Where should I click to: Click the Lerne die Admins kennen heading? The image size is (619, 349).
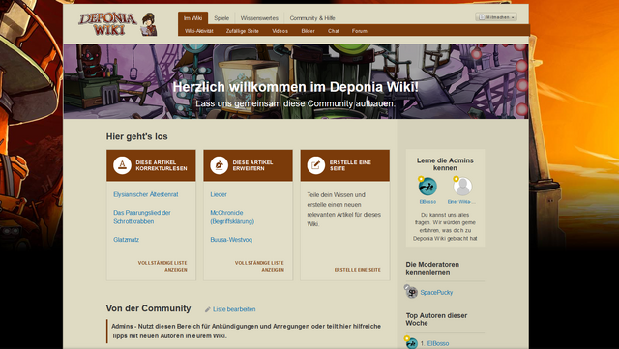(445, 164)
